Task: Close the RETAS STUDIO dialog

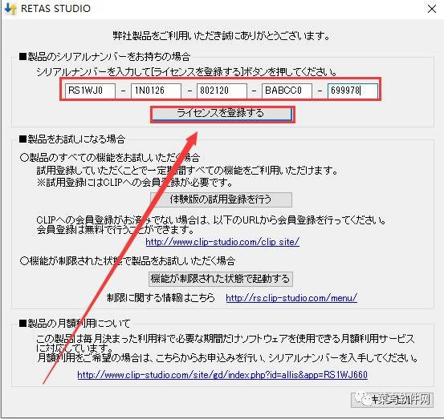Action: pyautogui.click(x=432, y=9)
